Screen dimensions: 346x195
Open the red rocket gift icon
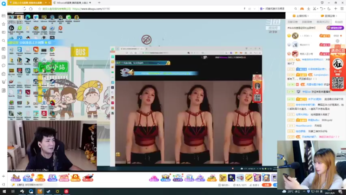click(88, 178)
